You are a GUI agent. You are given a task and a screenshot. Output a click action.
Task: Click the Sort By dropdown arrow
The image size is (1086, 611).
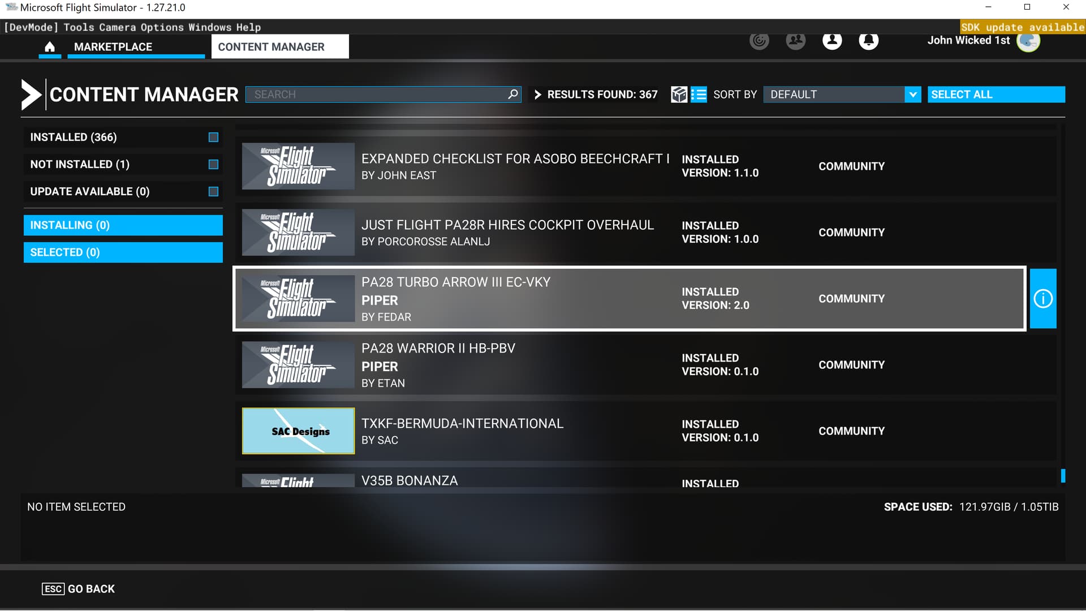[912, 94]
